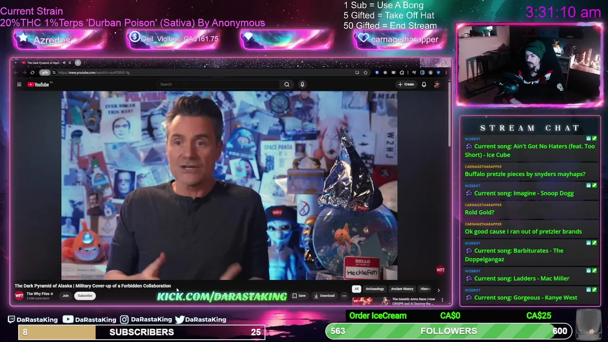The height and width of the screenshot is (342, 608).
Task: Click chat message Current song: Imagine - Snoop Dogg
Action: [524, 193]
